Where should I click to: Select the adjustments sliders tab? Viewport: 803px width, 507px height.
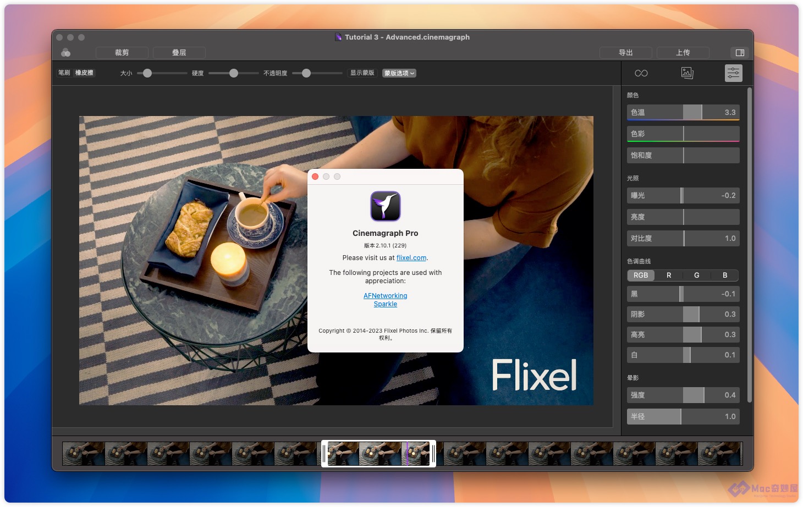click(733, 73)
